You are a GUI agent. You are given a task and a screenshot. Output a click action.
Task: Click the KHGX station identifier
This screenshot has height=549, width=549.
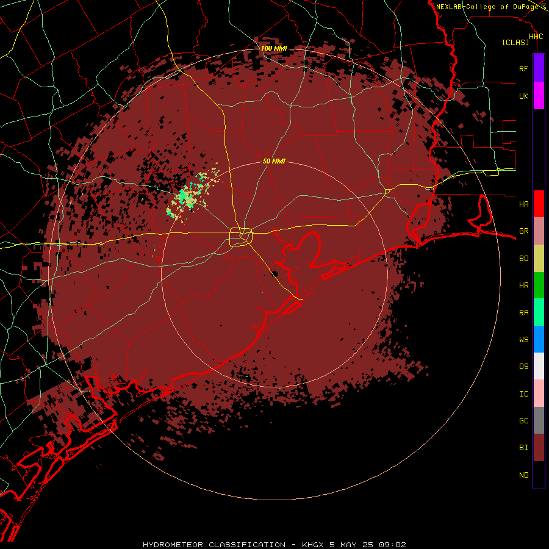pyautogui.click(x=314, y=545)
